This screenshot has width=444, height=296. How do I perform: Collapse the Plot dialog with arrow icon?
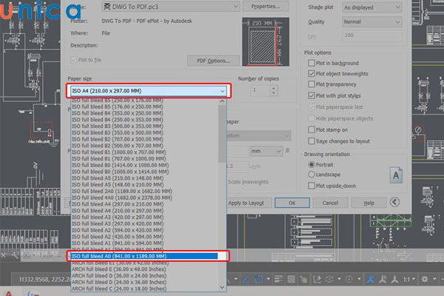(394, 202)
